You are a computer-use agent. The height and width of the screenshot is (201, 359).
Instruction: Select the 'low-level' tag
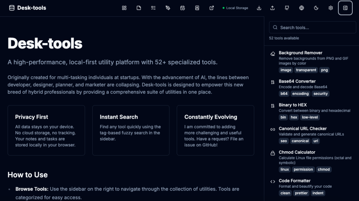310,117
